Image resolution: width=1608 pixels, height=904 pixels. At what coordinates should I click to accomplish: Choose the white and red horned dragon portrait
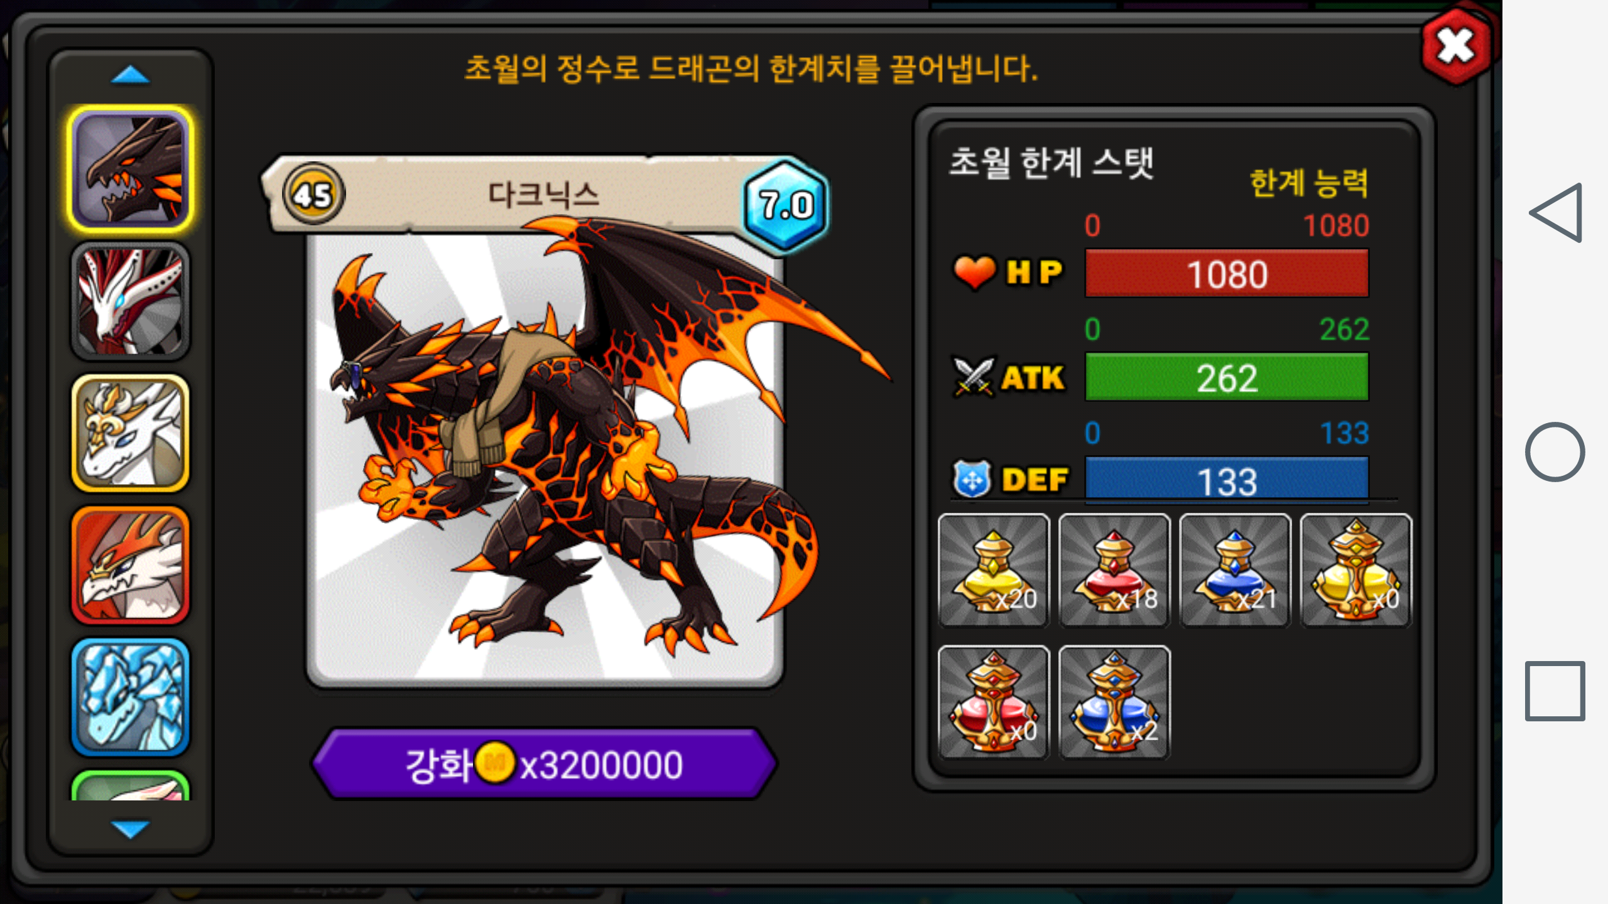[x=131, y=301]
